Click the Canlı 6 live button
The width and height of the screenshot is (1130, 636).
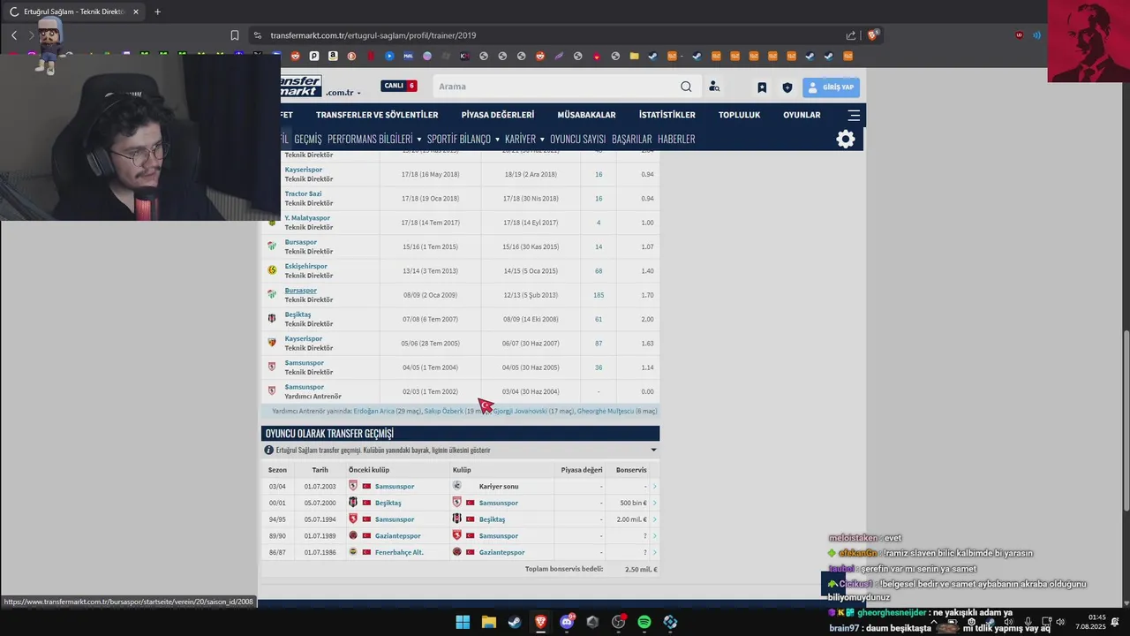(399, 86)
